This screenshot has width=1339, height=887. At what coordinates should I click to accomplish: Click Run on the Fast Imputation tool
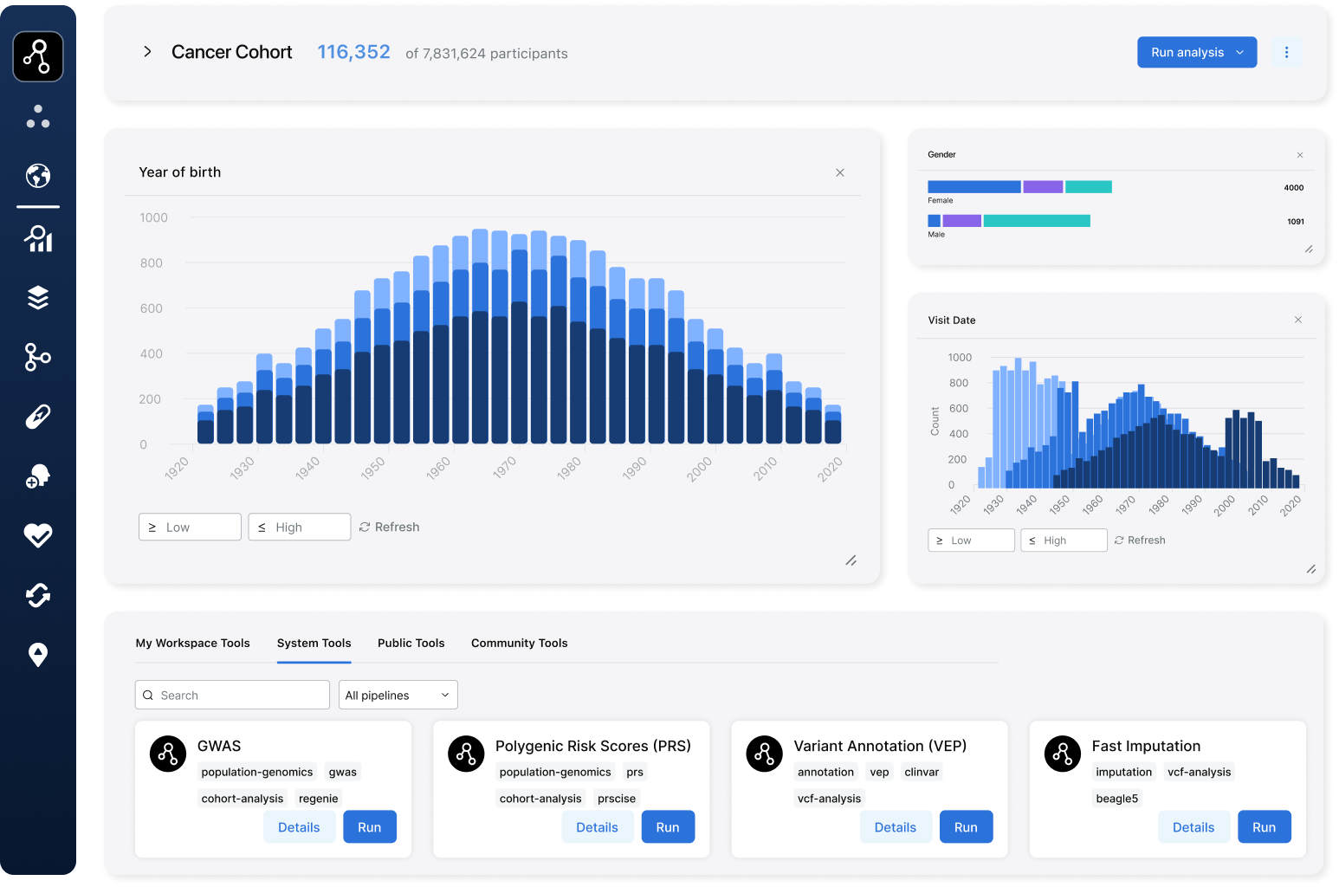(x=1264, y=826)
